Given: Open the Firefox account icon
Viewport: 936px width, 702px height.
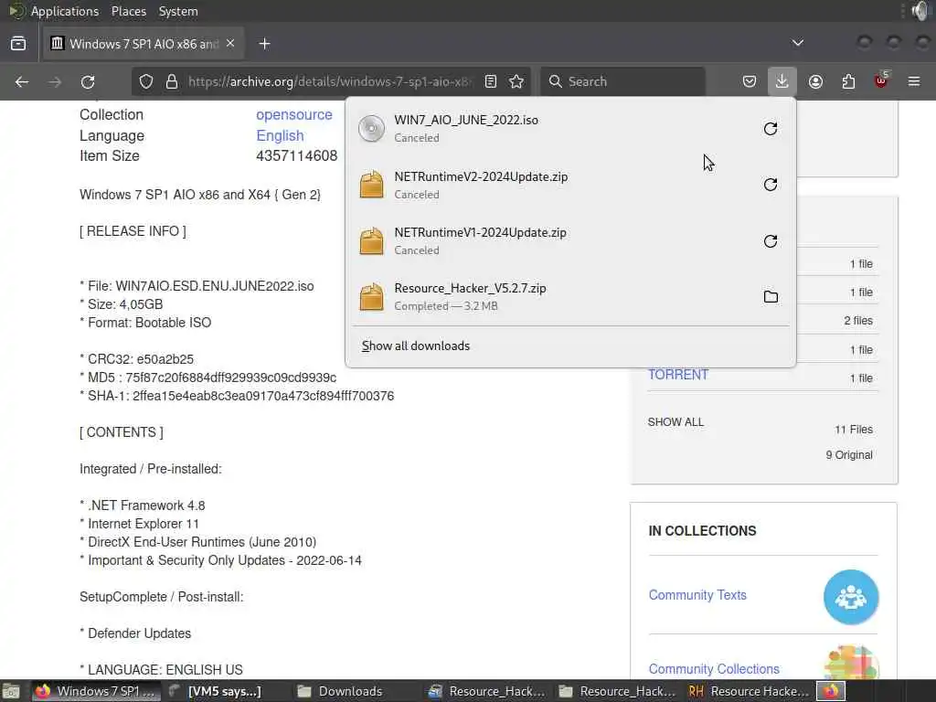Looking at the screenshot, I should coord(815,81).
